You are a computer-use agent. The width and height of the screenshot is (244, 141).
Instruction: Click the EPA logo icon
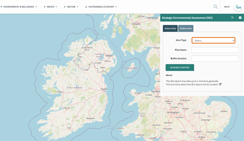coord(238,7)
